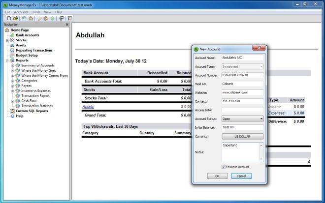Expand the Summary of Accounts node

pos(13,65)
